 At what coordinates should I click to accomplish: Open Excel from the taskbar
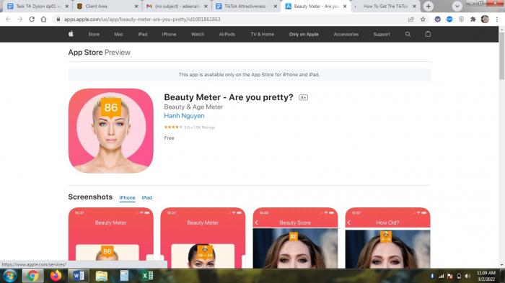(147, 276)
